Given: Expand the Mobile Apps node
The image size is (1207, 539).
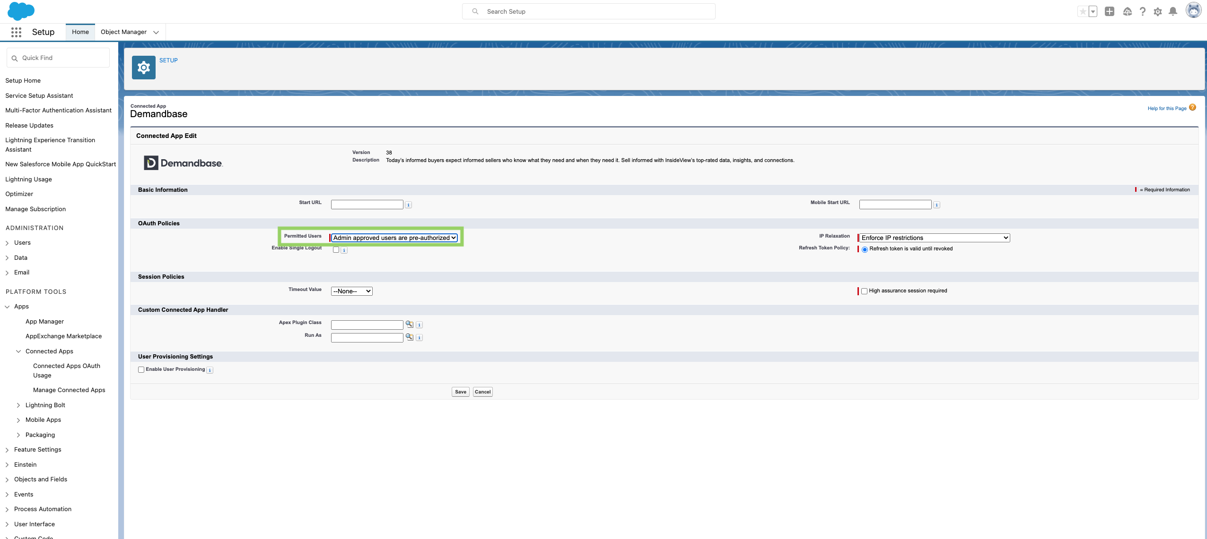Looking at the screenshot, I should click(x=18, y=420).
